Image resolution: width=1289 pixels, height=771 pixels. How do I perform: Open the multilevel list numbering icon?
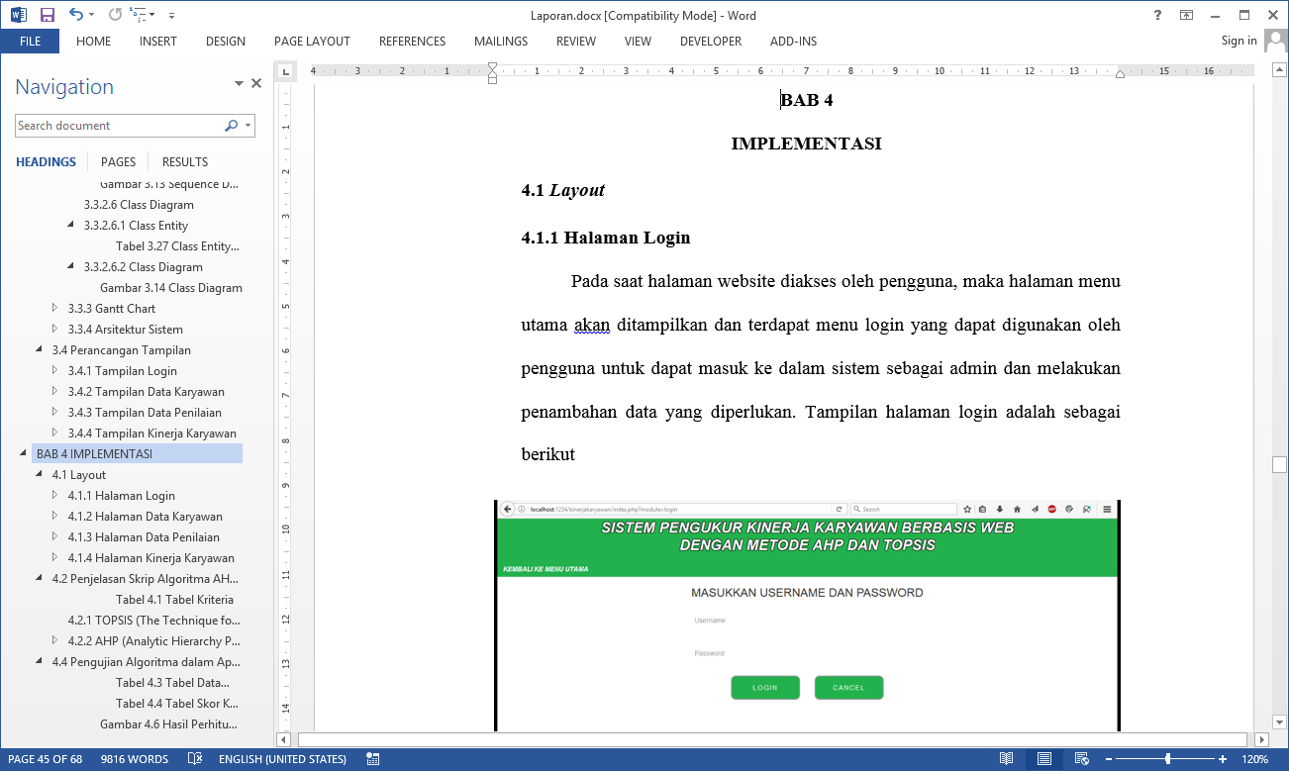tap(142, 15)
